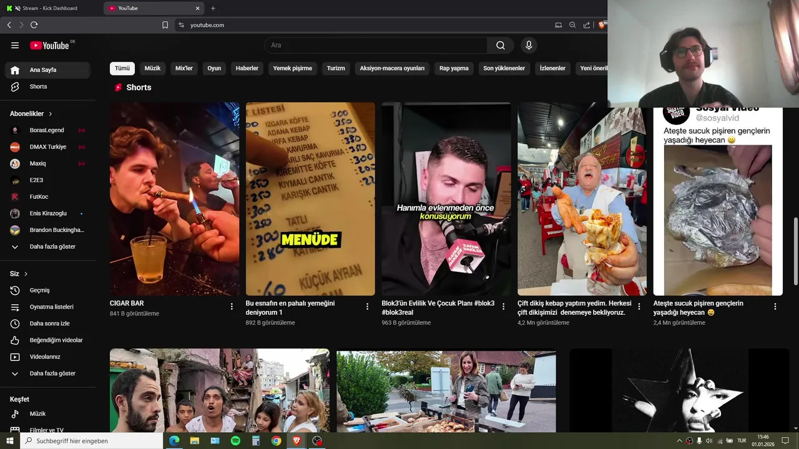Viewport: 799px width, 449px height.
Task: Open Oynatma listeleri in sidebar
Action: [47, 307]
